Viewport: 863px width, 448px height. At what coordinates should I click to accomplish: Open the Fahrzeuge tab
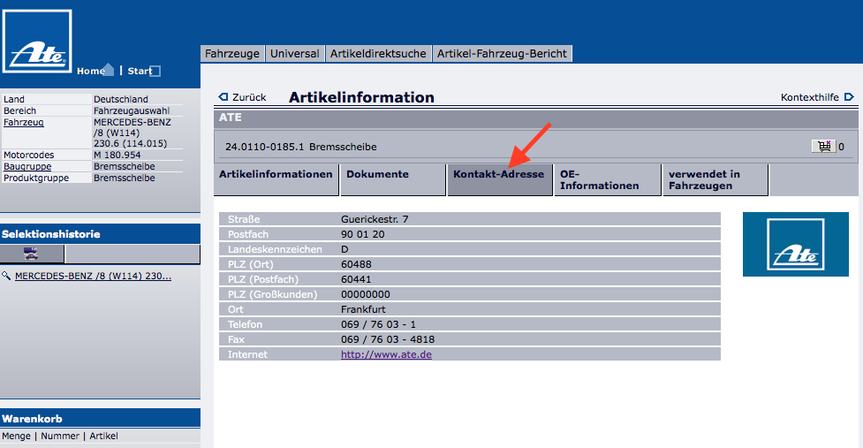[x=232, y=54]
